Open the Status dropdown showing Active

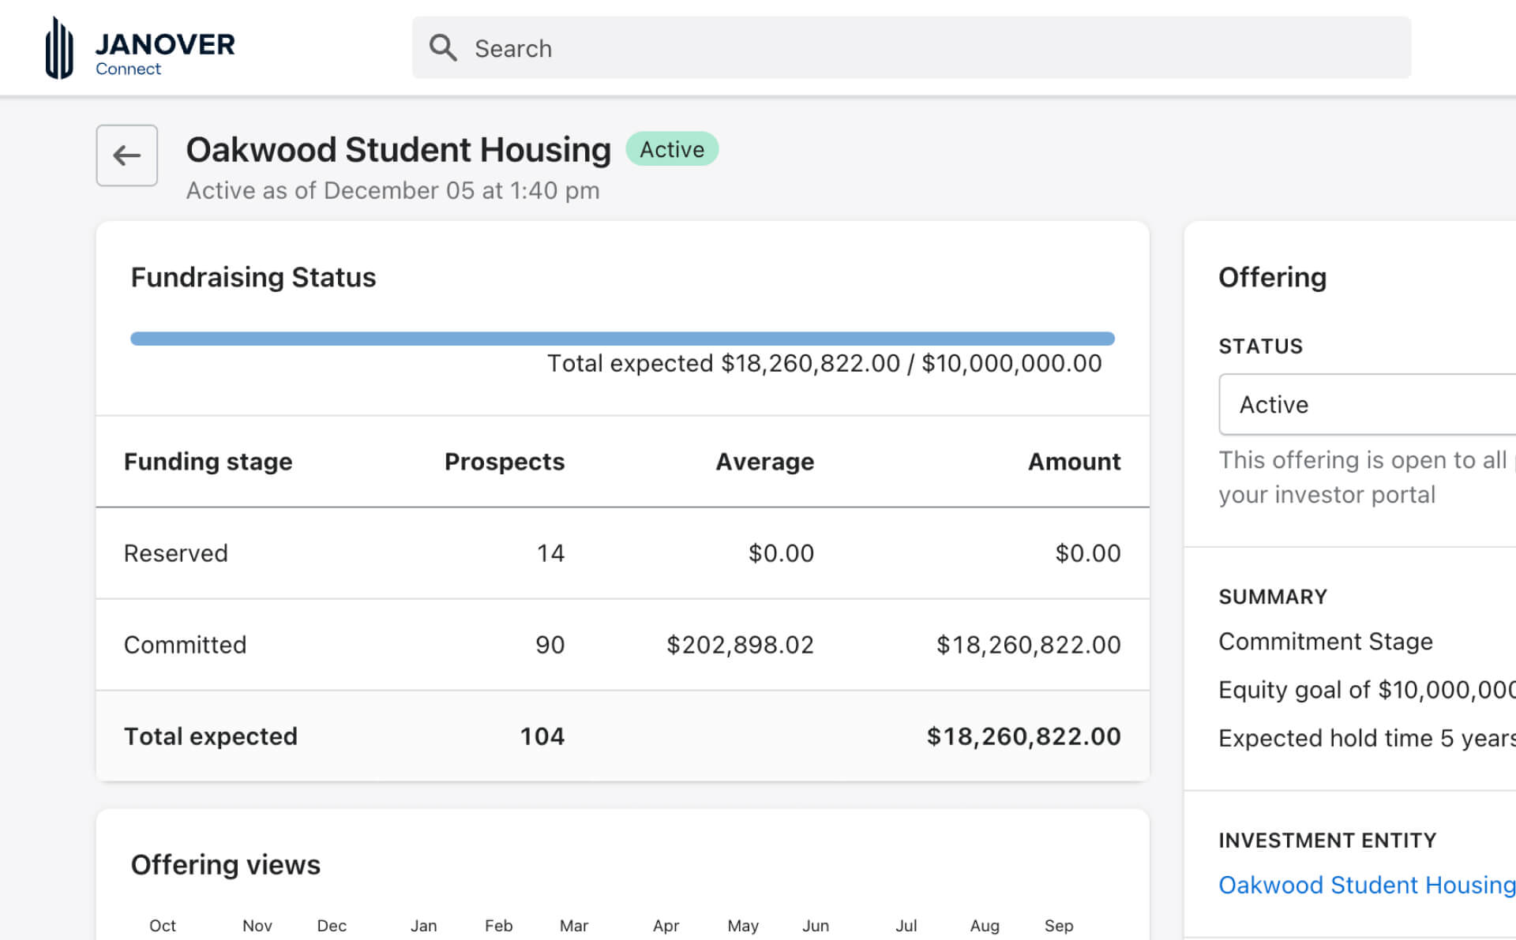(x=1366, y=405)
